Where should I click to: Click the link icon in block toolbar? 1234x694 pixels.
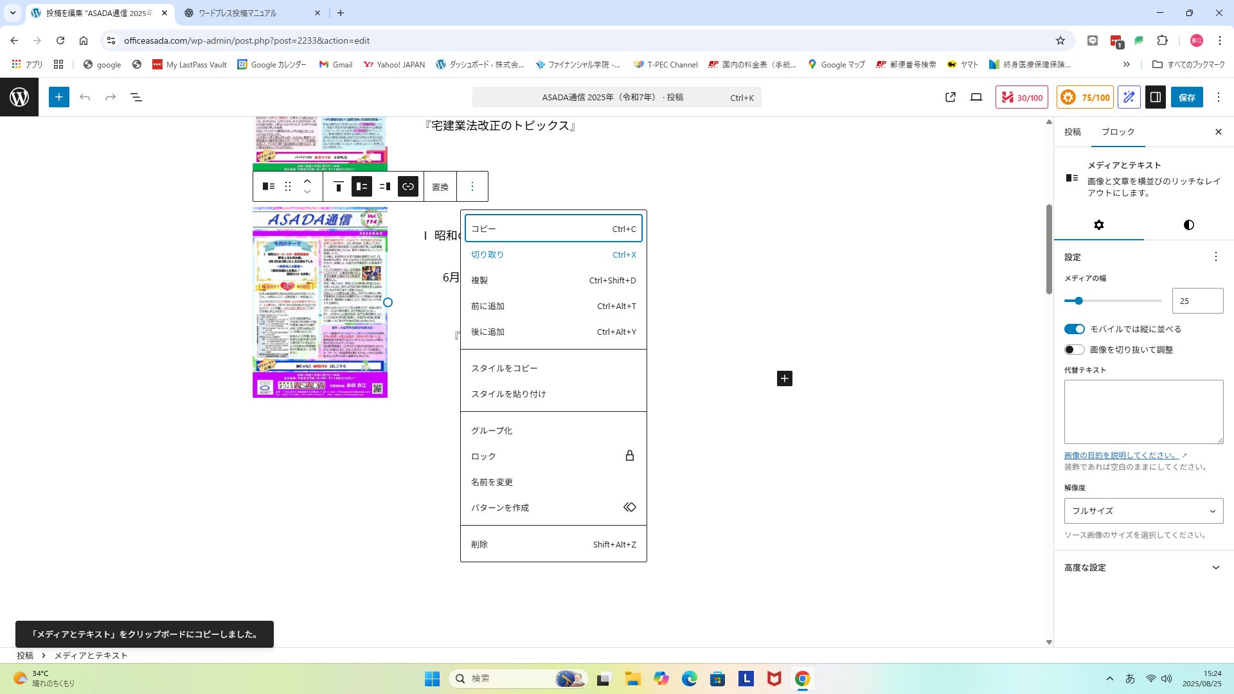pos(408,186)
